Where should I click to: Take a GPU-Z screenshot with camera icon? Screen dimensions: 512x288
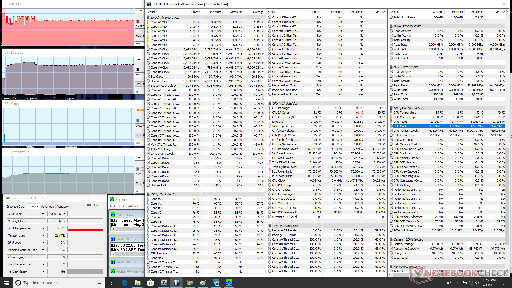point(89,205)
